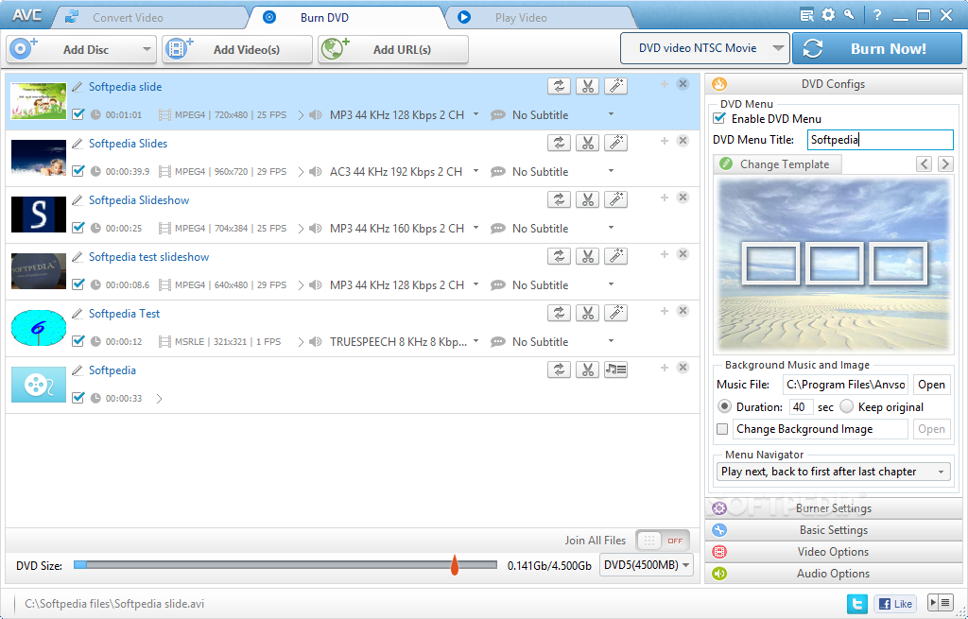Expand the Video Options section
The width and height of the screenshot is (968, 619).
833,552
